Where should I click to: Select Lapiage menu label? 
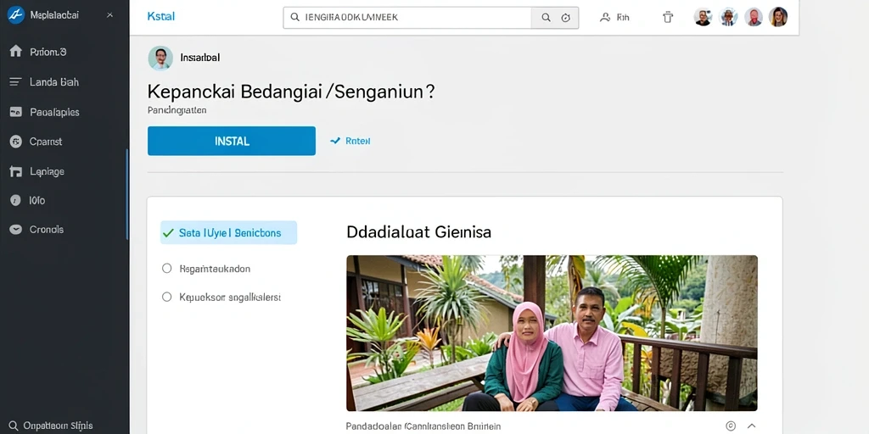tap(48, 171)
